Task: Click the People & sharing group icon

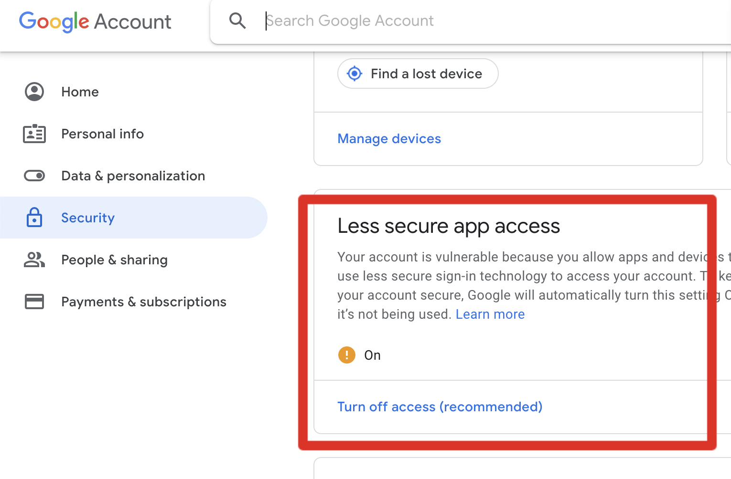Action: coord(34,260)
